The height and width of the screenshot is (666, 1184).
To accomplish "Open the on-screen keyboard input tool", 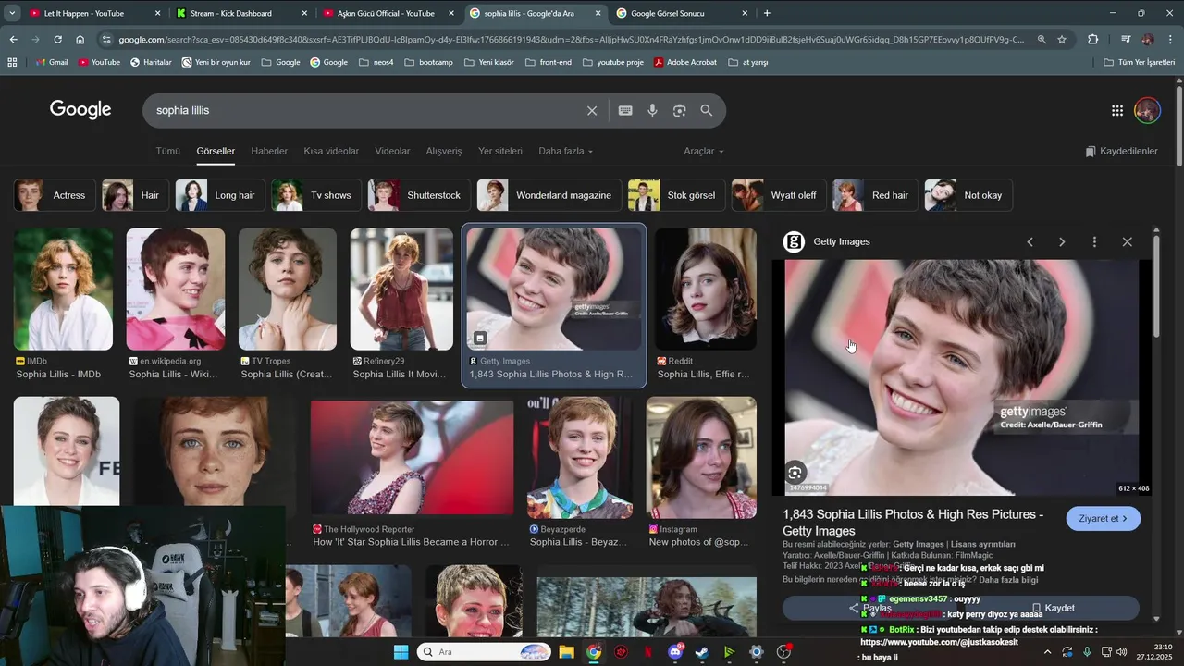I will (625, 110).
